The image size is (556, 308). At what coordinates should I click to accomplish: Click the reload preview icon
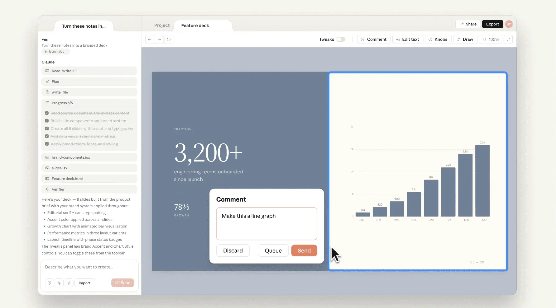pos(169,40)
